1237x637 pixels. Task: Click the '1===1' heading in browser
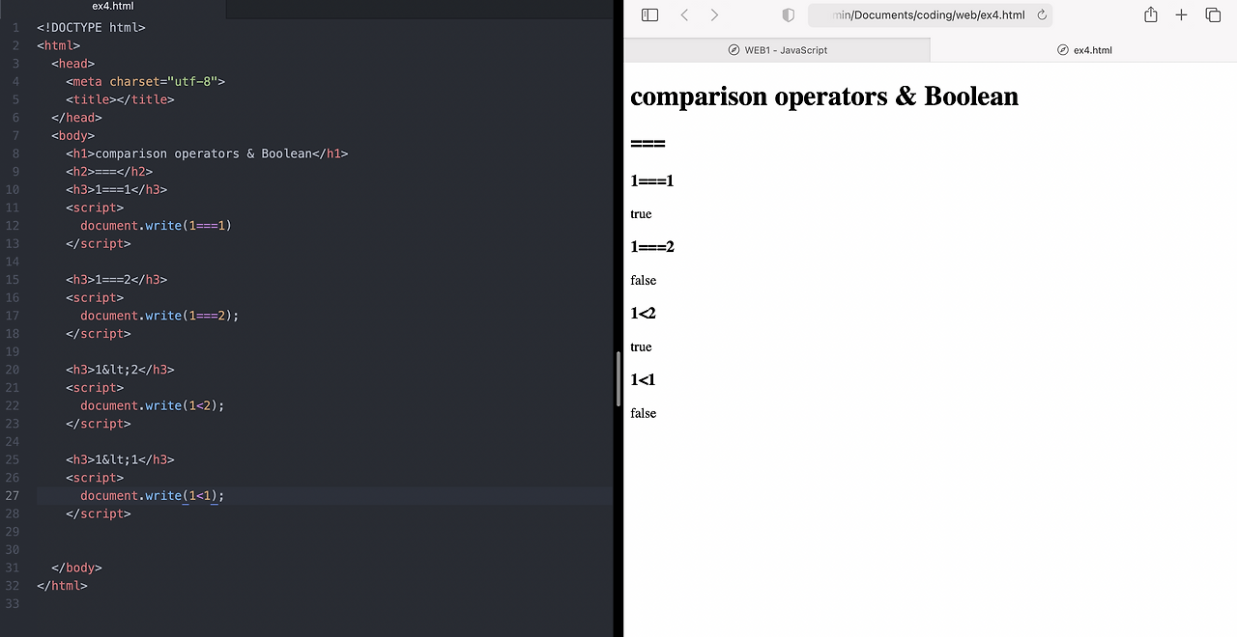652,180
